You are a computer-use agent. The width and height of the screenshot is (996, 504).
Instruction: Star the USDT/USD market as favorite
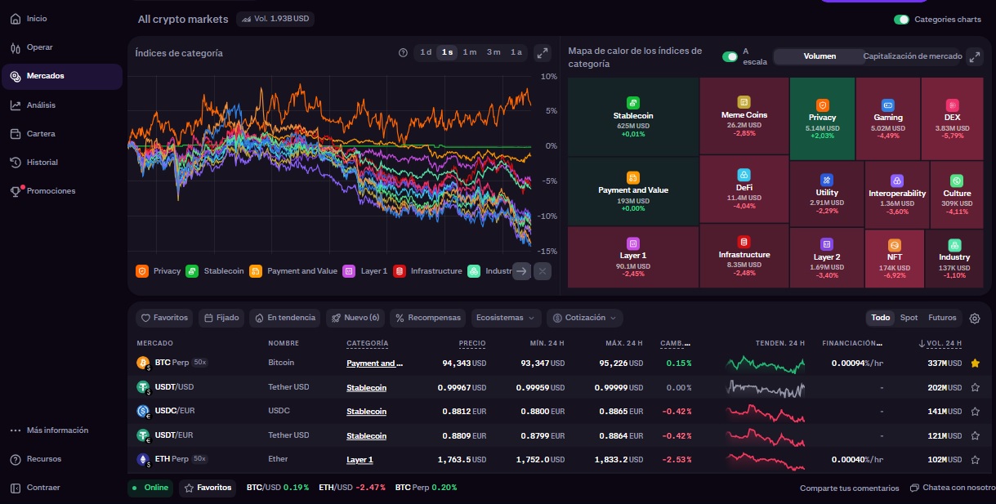pos(975,388)
